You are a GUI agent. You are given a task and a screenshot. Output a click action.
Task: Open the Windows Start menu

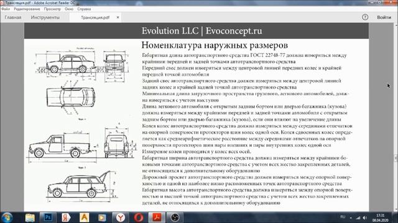pos(7,217)
